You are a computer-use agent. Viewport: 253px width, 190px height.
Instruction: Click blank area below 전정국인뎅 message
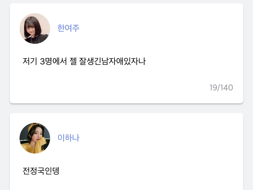tap(122, 184)
